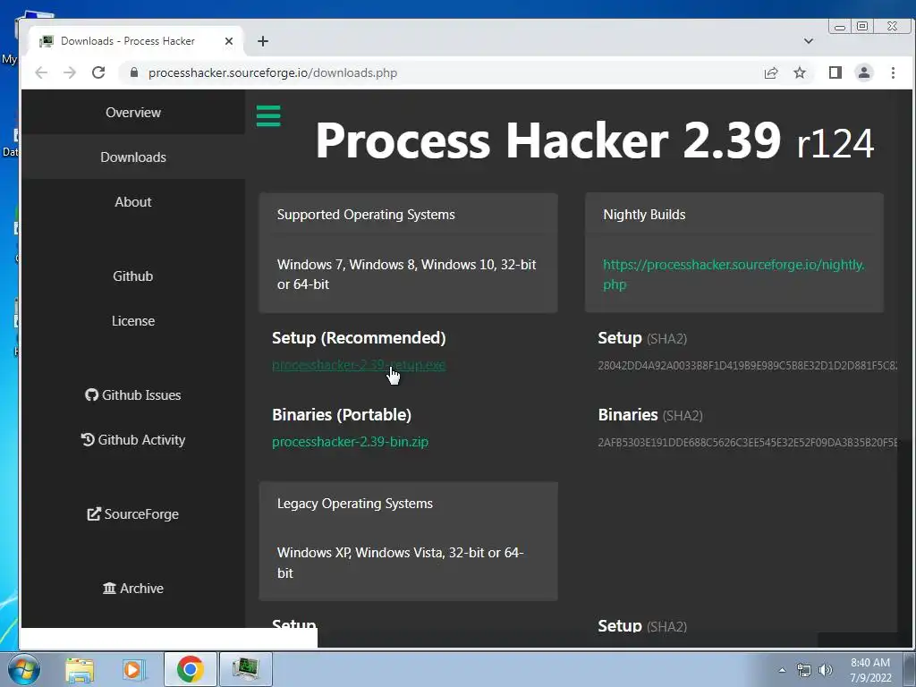
Task: Open volume speaker tray icon
Action: click(825, 670)
